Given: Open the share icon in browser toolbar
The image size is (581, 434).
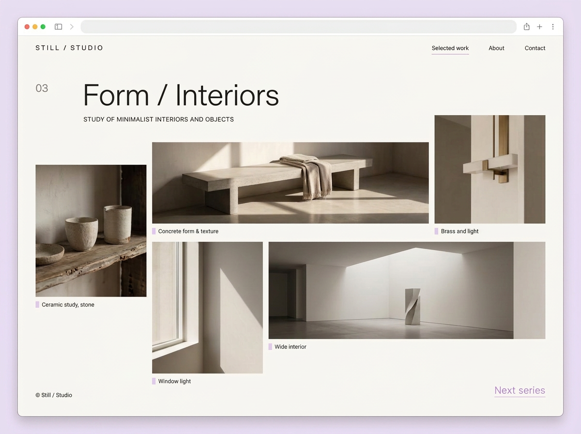Looking at the screenshot, I should (527, 27).
